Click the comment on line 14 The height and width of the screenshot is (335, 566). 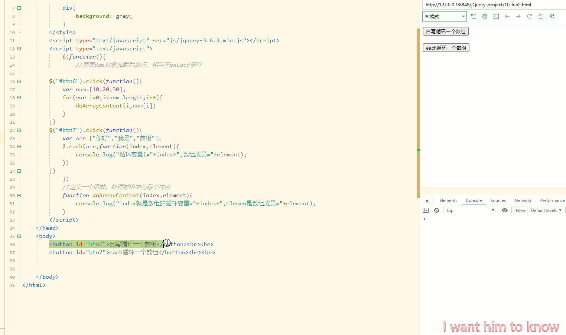(139, 65)
